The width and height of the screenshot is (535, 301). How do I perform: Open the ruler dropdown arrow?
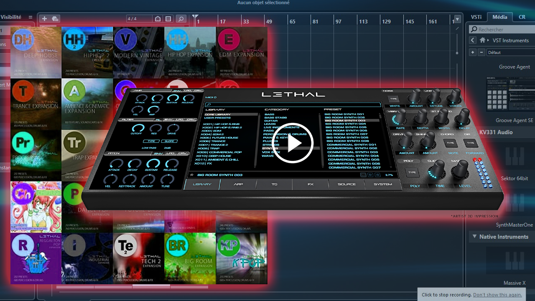tap(458, 19)
